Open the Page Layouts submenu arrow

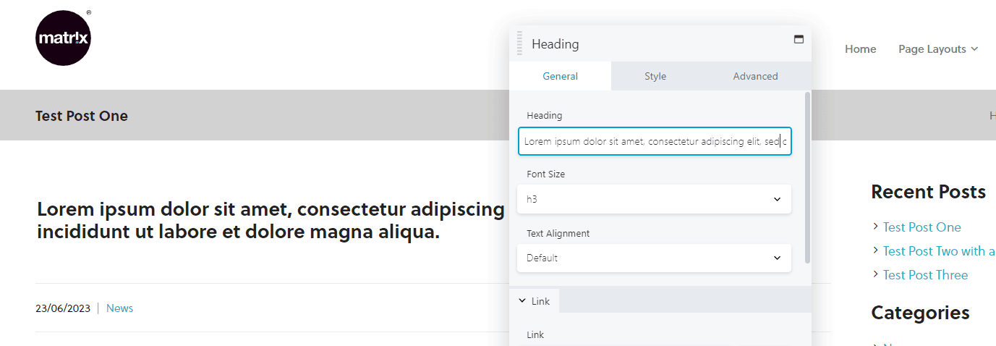[x=974, y=49]
